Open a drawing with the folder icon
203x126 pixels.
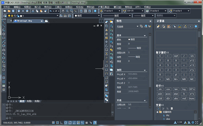point(9,11)
